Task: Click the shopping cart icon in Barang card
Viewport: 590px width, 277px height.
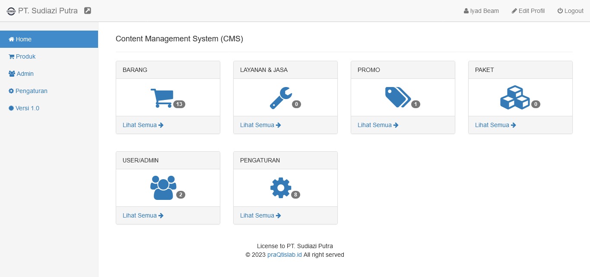Action: [x=162, y=98]
